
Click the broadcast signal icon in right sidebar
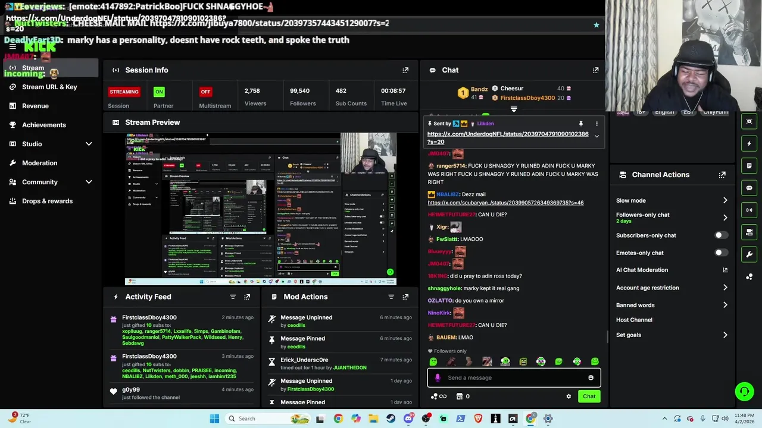pos(749,210)
